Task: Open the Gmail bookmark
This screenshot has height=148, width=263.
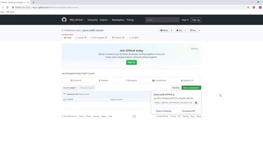Action: point(10,12)
